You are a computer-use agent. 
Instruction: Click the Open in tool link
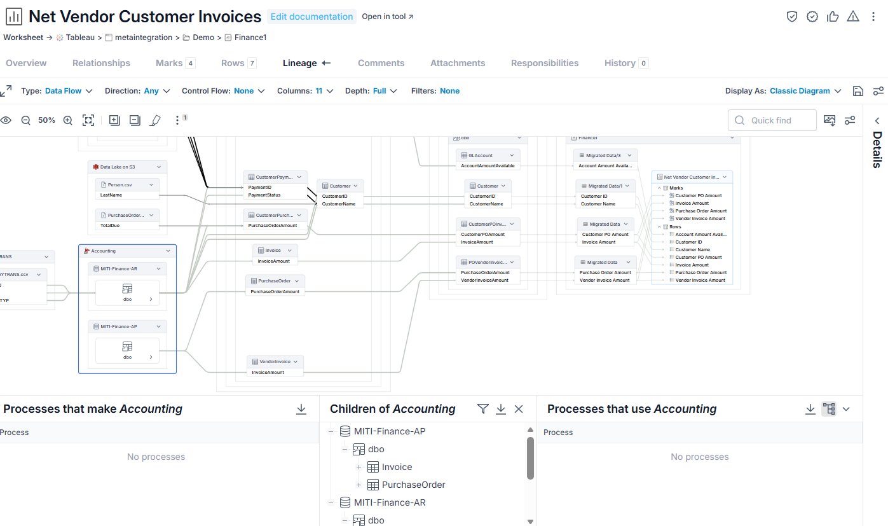(388, 17)
